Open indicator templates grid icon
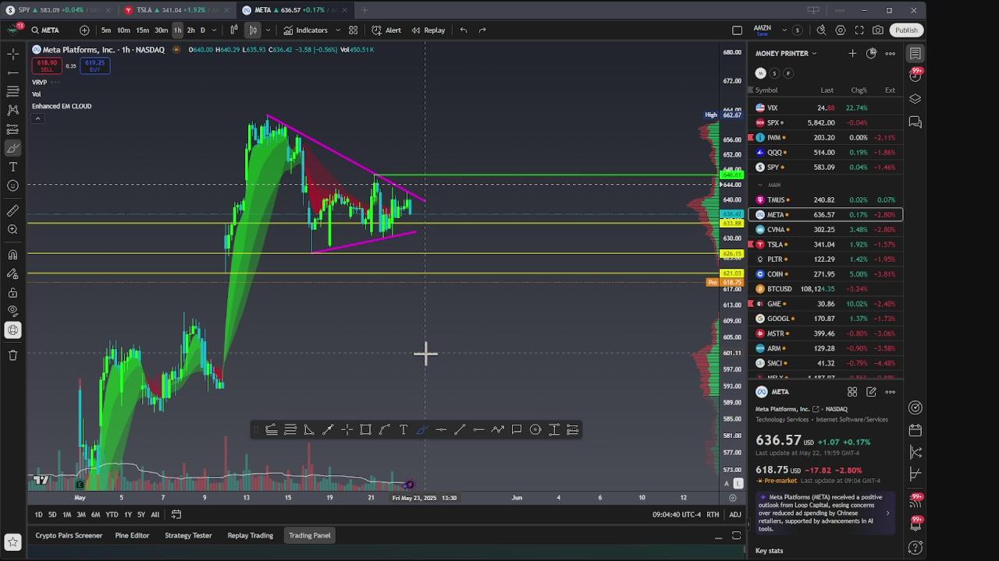Viewport: 999px width, 561px height. click(x=354, y=30)
